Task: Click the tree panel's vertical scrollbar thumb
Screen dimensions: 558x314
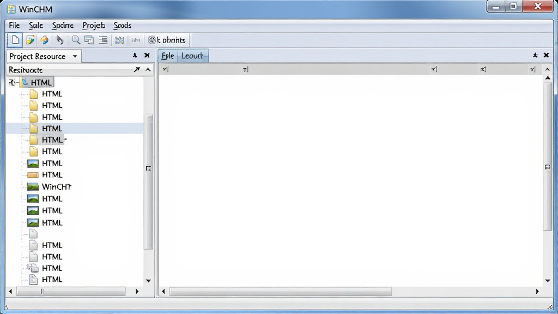Action: coord(149,182)
